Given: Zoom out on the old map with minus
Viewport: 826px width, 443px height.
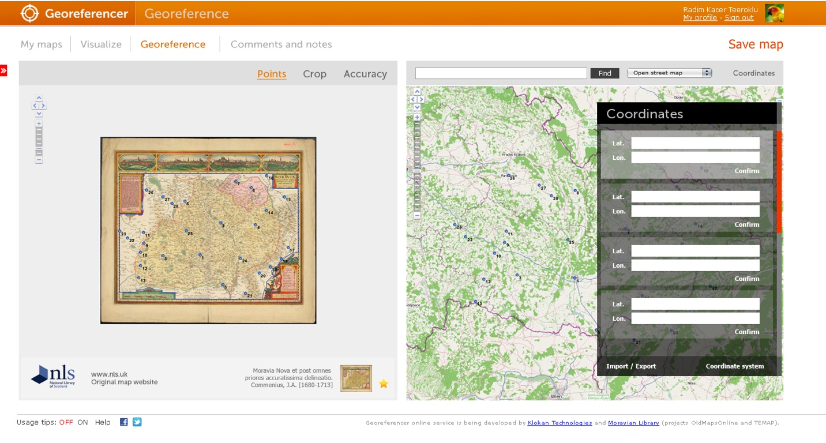Looking at the screenshot, I should 39,160.
